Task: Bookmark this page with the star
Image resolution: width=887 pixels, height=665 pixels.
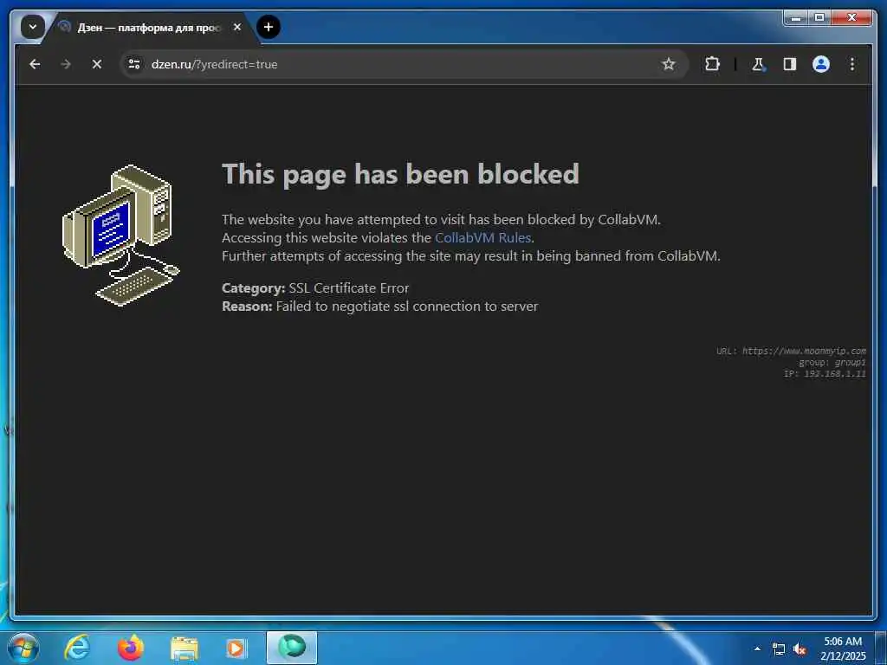Action: (669, 64)
